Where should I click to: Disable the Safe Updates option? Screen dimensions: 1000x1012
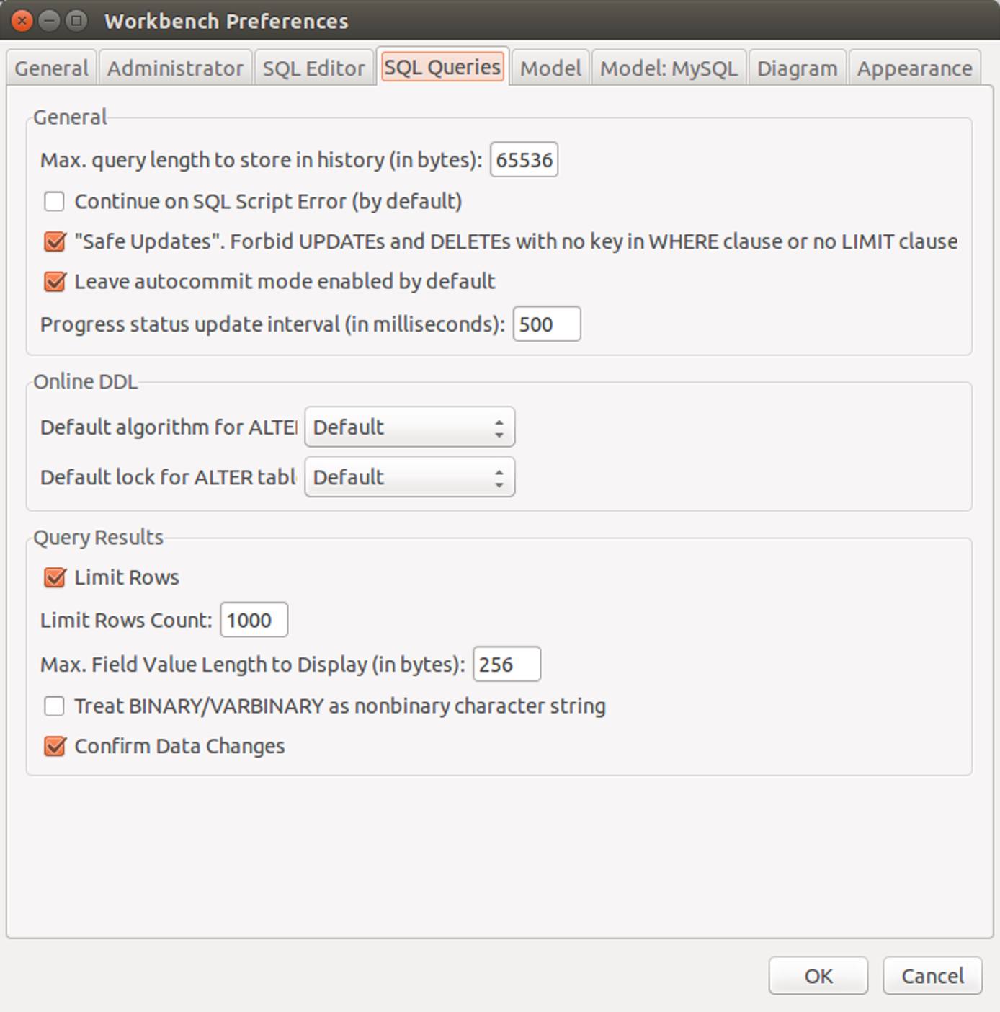pos(53,242)
